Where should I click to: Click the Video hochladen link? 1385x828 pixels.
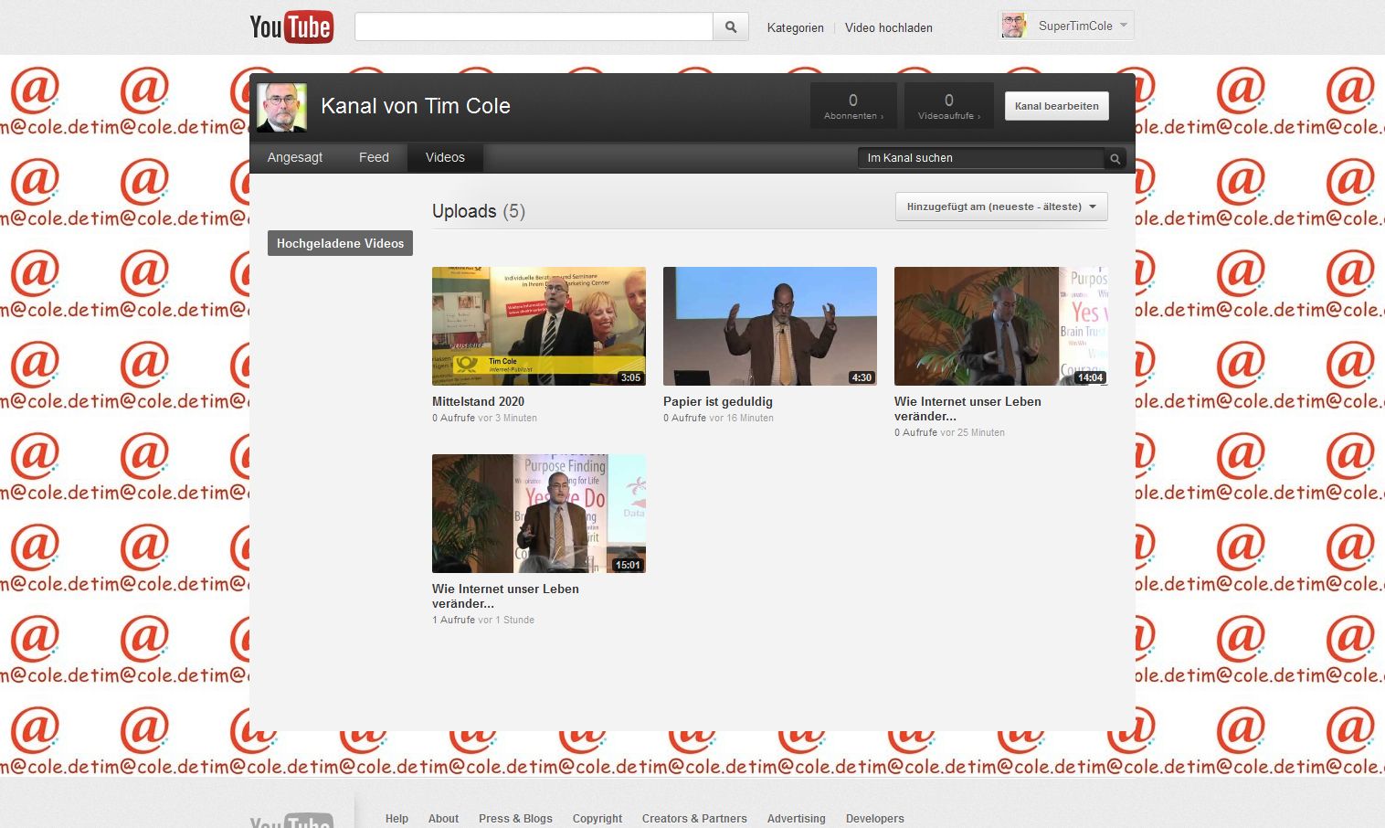pos(888,27)
